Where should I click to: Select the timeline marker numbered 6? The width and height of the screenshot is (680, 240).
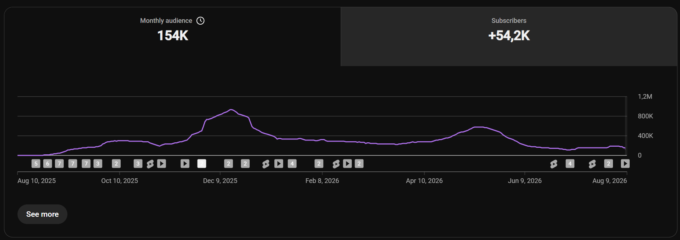click(47, 164)
